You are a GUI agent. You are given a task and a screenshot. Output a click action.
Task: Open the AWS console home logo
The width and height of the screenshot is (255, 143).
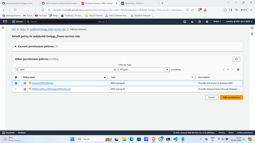(x=5, y=22)
